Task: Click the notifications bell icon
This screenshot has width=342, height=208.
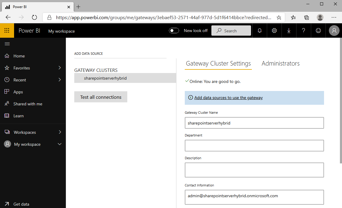Action: click(260, 31)
